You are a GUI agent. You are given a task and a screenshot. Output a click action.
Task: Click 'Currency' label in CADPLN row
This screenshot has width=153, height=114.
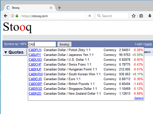tap(110, 50)
